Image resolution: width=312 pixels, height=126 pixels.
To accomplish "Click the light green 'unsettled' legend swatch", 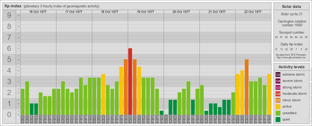I will point(278,113).
